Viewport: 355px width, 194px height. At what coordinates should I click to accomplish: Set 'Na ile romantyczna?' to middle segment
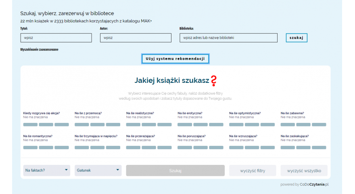[x=46, y=148]
